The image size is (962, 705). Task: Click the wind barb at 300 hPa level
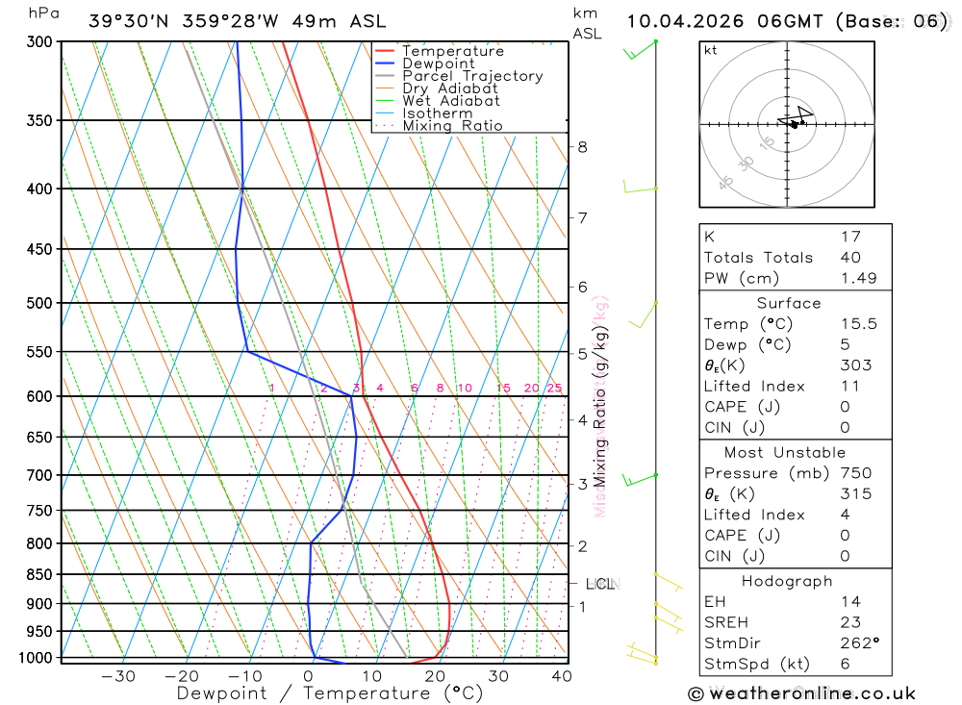coord(640,50)
